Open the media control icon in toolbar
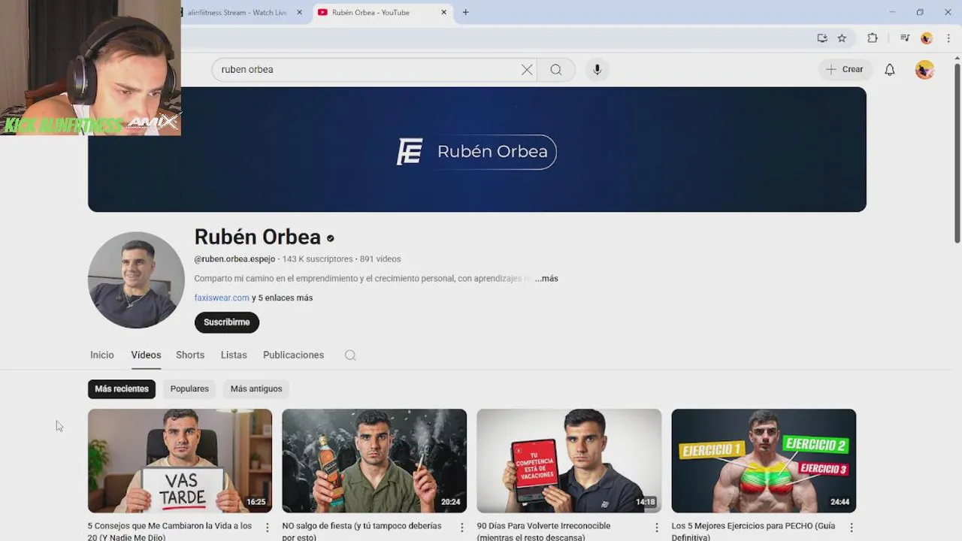 905,38
